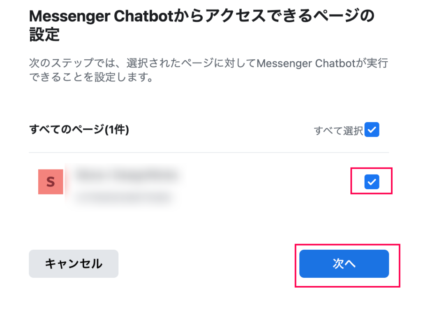The height and width of the screenshot is (309, 421).
Task: Select the red S page avatar
Action: point(51,181)
